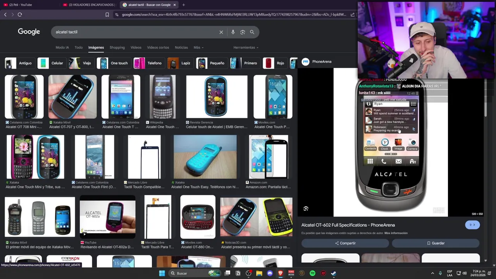Open the Noticias3D.com image result
The width and height of the screenshot is (496, 279).
point(257,217)
